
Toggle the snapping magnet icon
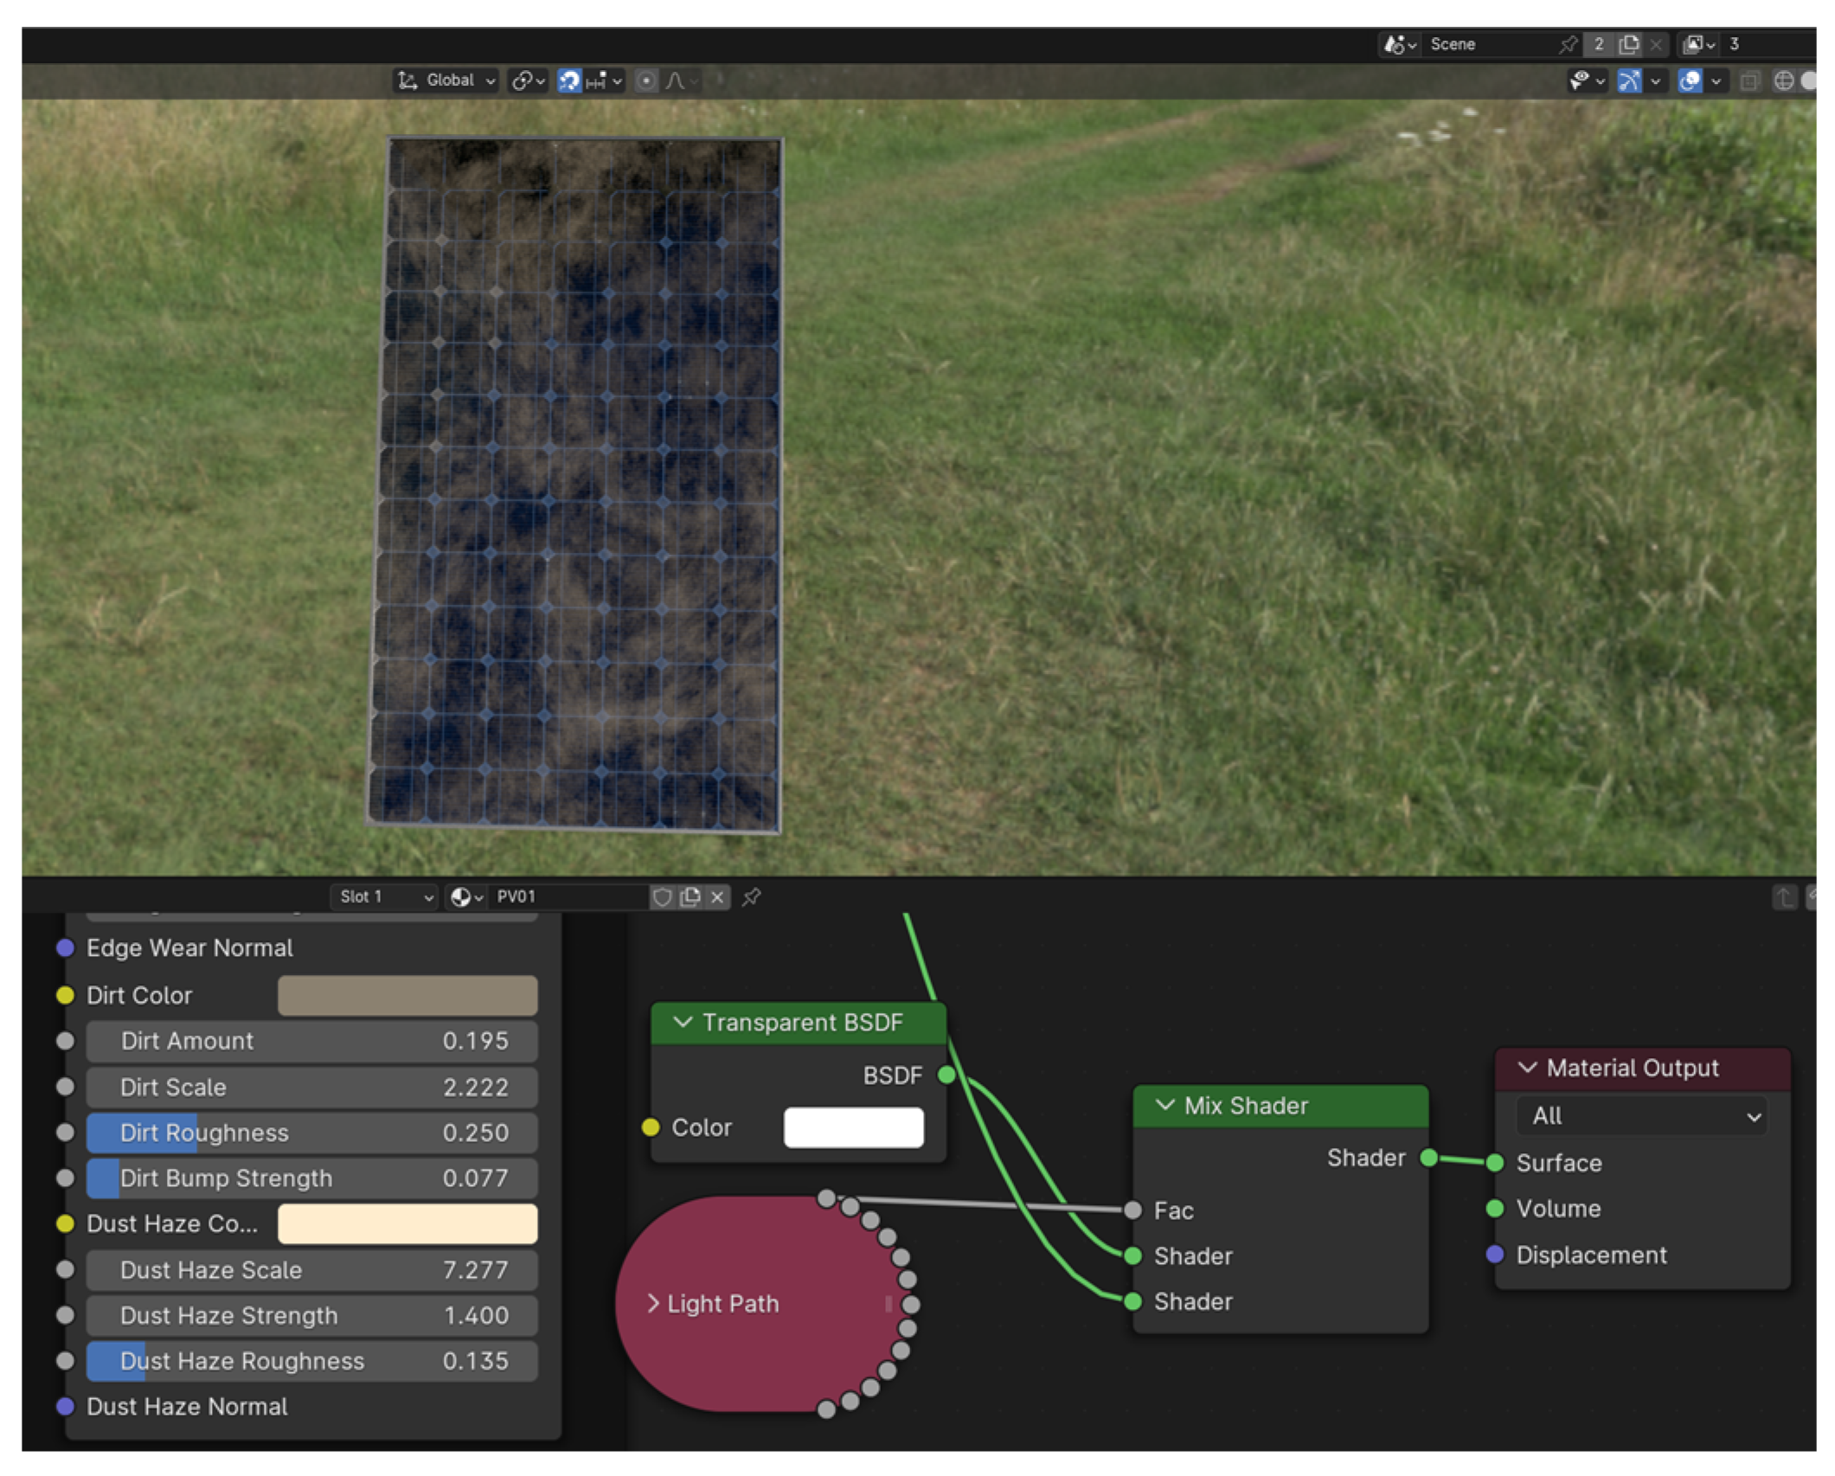tap(568, 80)
